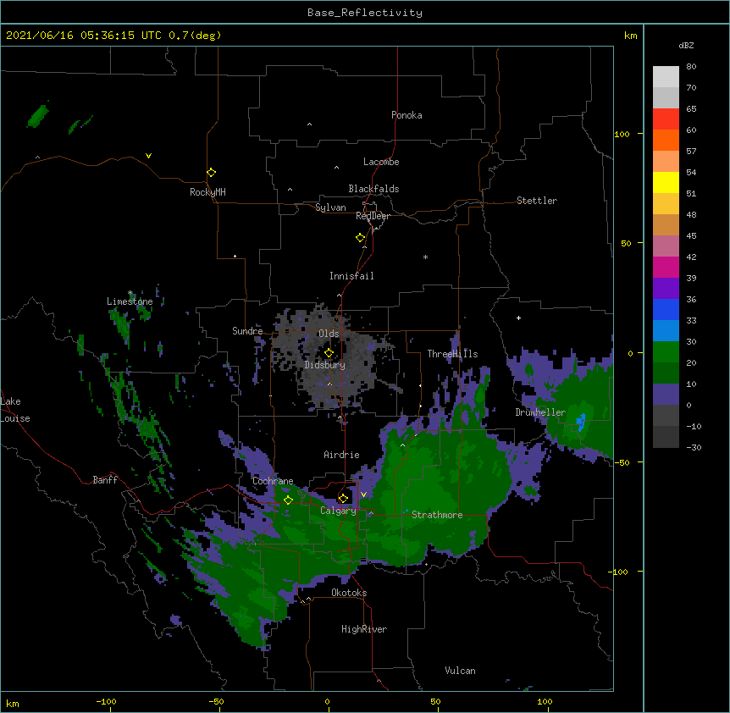Click the yellow diamond marker above the Calgary label
The image size is (730, 713).
[x=343, y=499]
